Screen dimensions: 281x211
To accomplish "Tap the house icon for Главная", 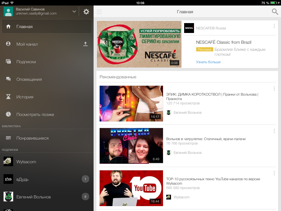I will (9, 27).
